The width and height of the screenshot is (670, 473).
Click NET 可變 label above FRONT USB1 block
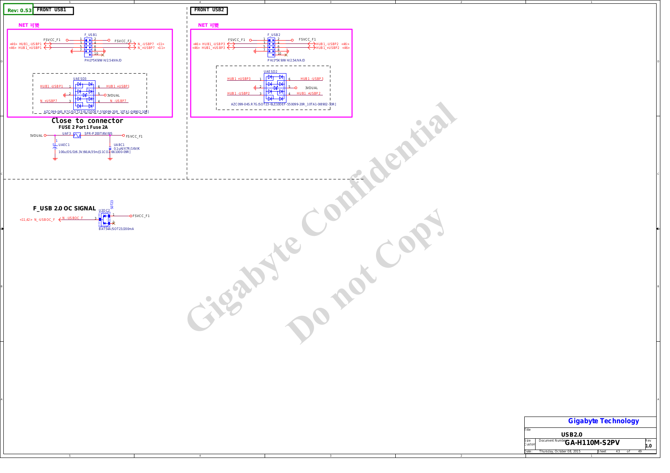tap(29, 25)
